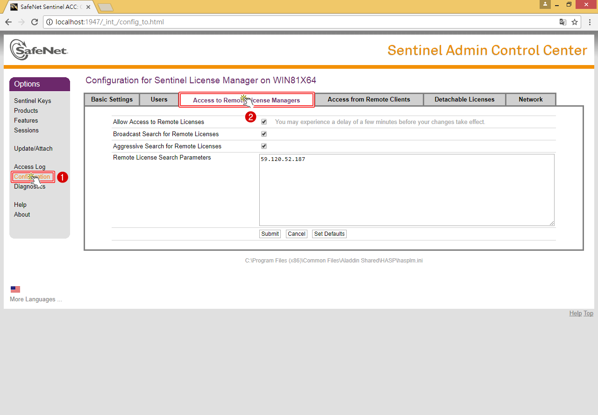Switch to the Basic Settings tab
Image resolution: width=598 pixels, height=415 pixels.
point(112,99)
